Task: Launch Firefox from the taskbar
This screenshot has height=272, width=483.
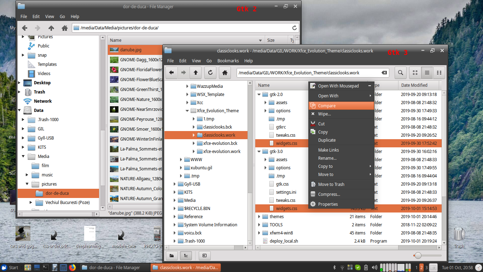Action: pos(72,267)
